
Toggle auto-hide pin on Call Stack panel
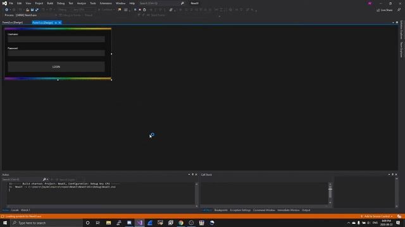(x=392, y=175)
